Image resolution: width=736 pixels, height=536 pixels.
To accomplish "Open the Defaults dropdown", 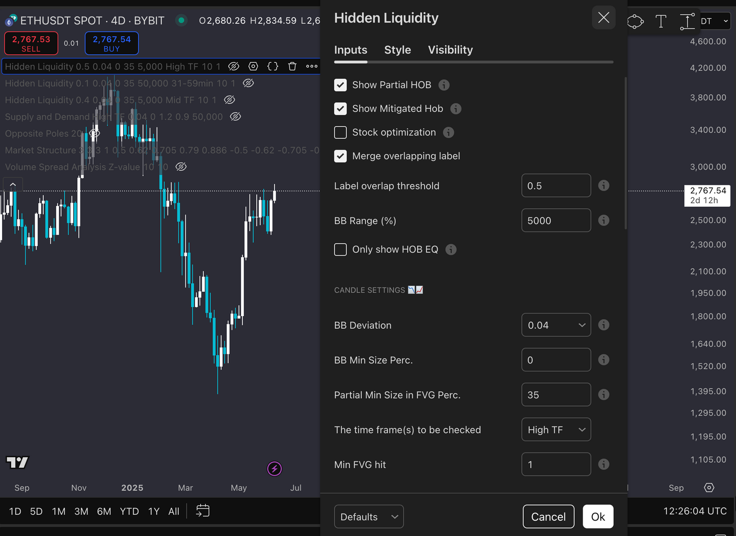I will [x=369, y=516].
